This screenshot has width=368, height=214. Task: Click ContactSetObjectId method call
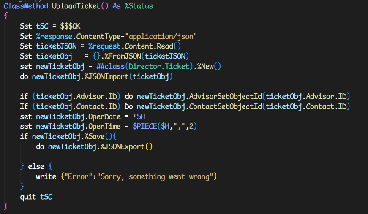224,106
